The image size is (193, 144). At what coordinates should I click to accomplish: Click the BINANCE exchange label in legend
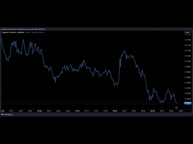(x=21, y=32)
